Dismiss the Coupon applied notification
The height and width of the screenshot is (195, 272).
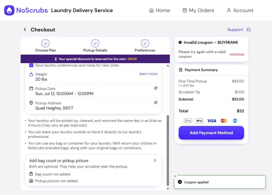[x=175, y=176]
